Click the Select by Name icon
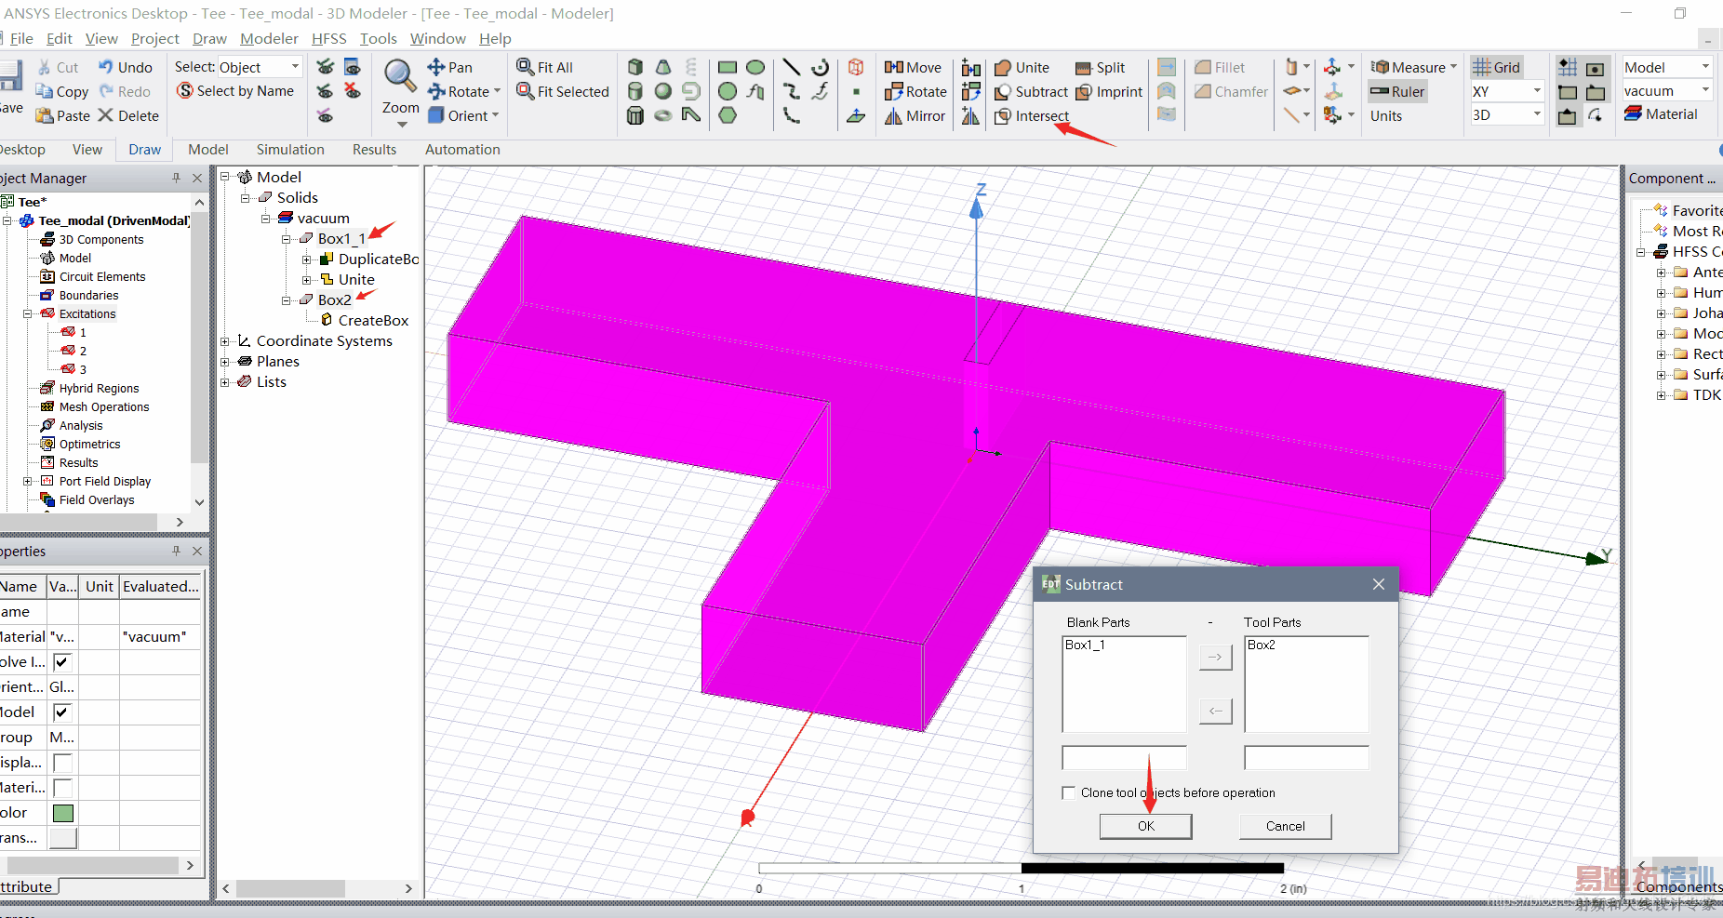This screenshot has height=918, width=1723. pos(185,91)
